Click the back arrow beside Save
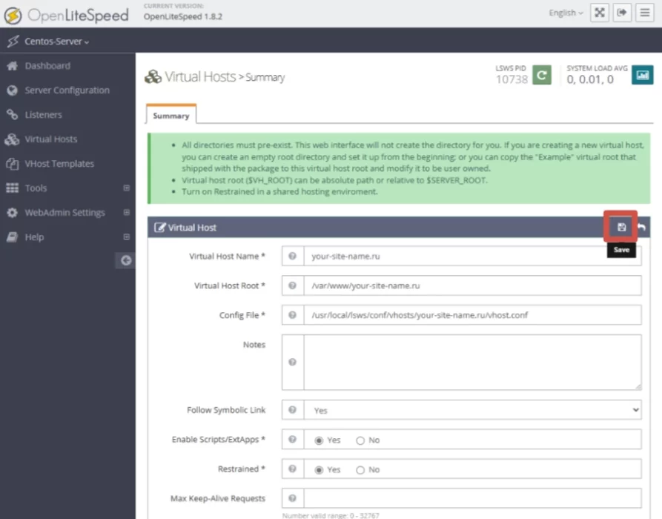Image resolution: width=662 pixels, height=519 pixels. pyautogui.click(x=642, y=227)
